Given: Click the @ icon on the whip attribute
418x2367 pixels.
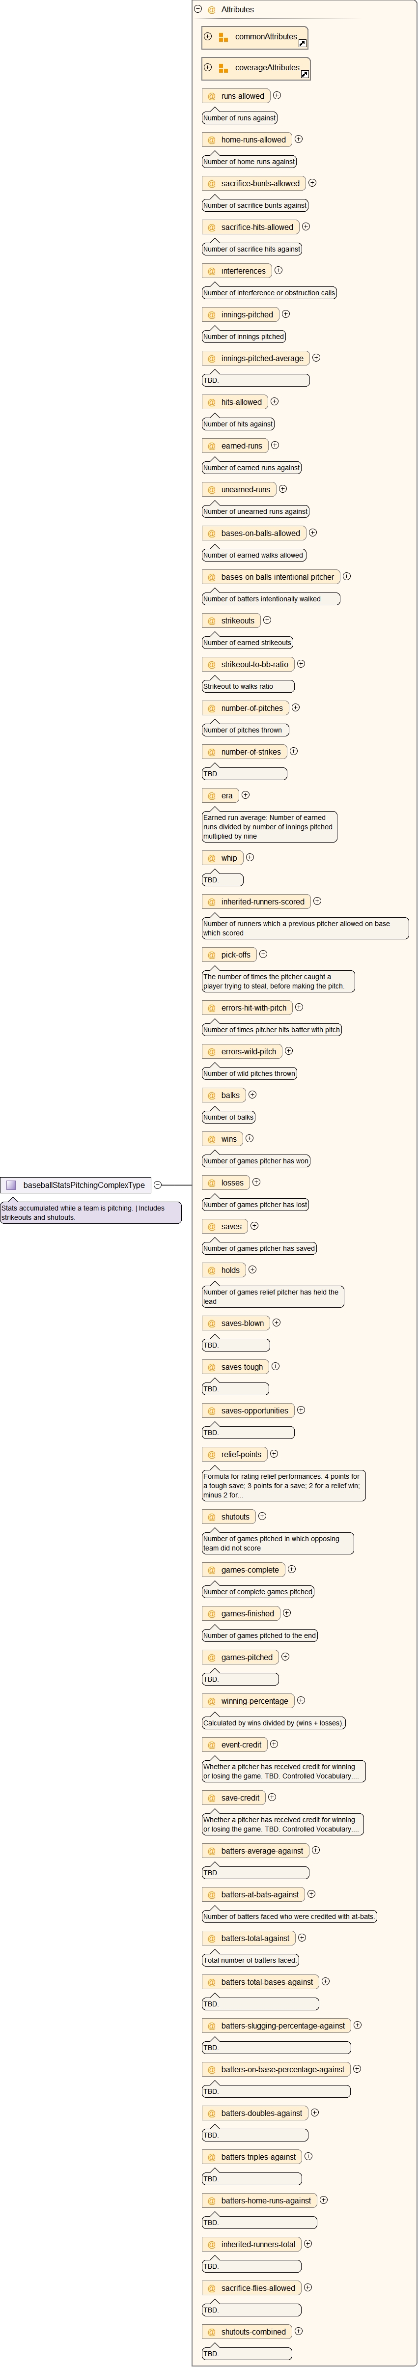Looking at the screenshot, I should [211, 858].
